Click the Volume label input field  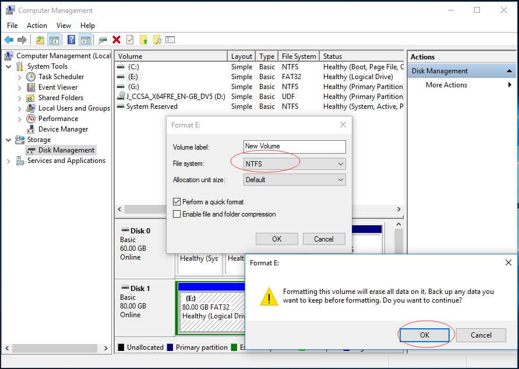click(x=295, y=147)
